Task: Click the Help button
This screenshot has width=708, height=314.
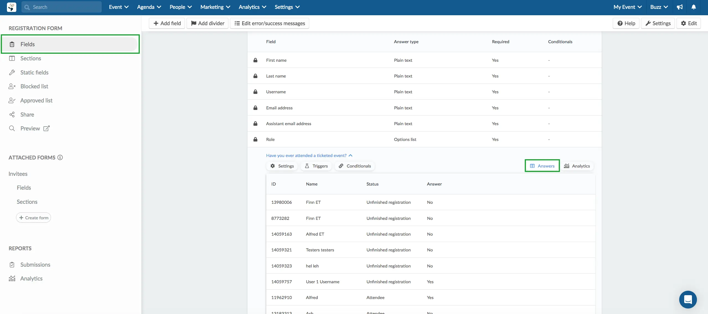Action: coord(626,23)
